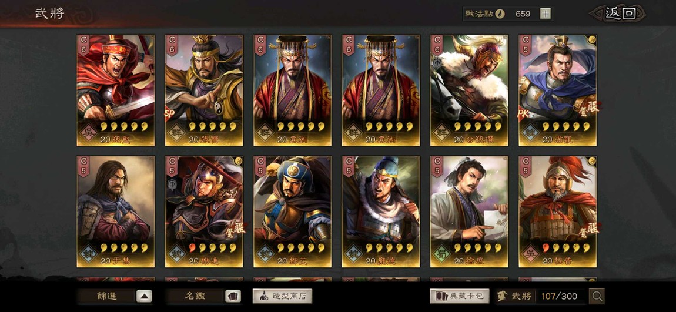676x312 pixels.
Task: Expand the 篩選 filter up-arrow
Action: [144, 297]
